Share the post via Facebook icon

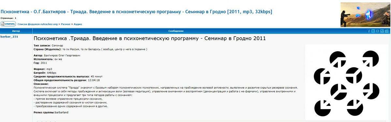(x=369, y=31)
